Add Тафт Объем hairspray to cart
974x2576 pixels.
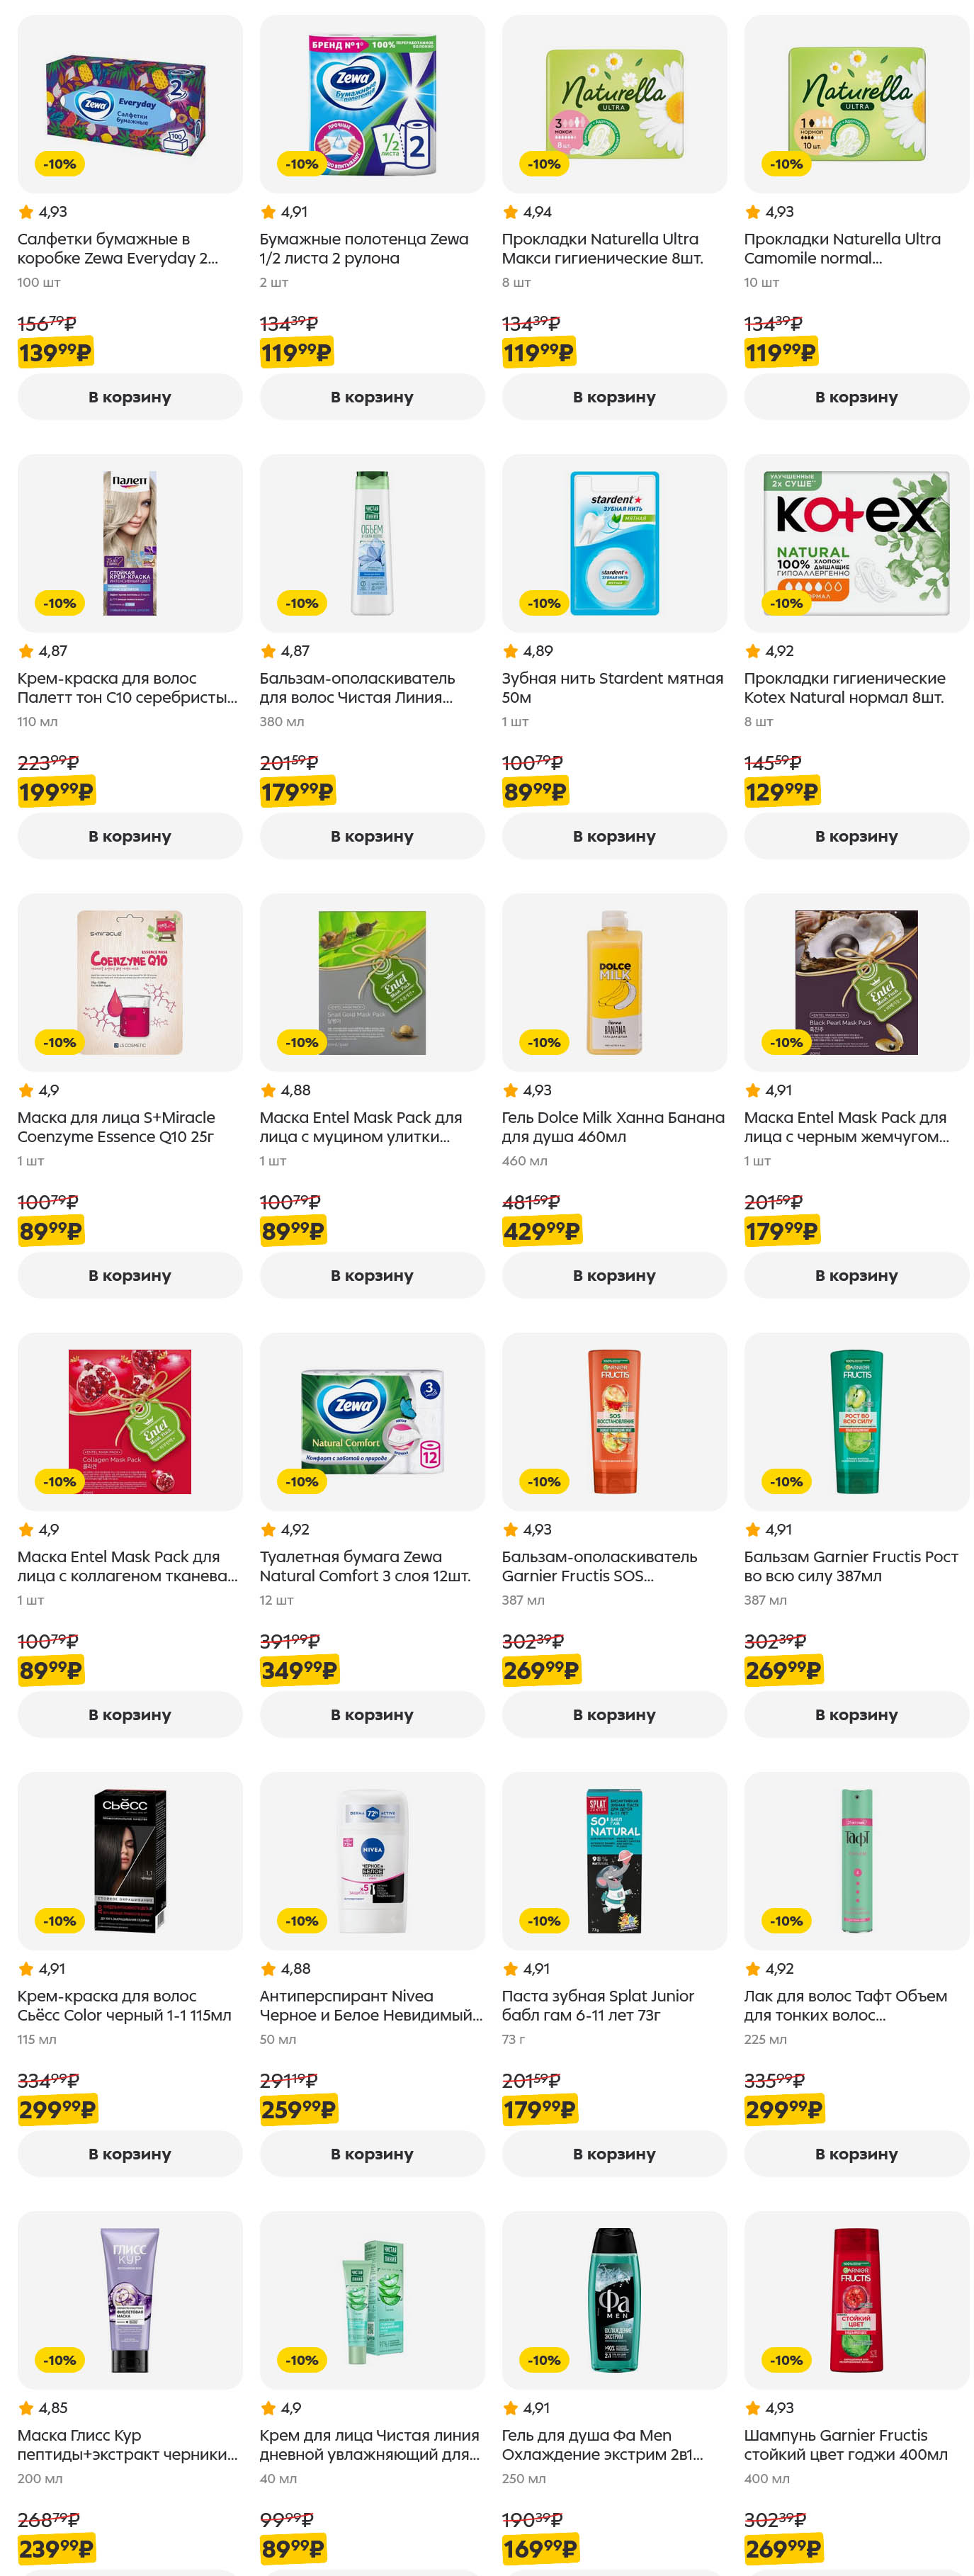tap(855, 2153)
